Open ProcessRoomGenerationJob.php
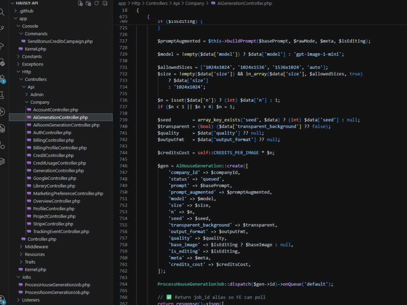 57,292
